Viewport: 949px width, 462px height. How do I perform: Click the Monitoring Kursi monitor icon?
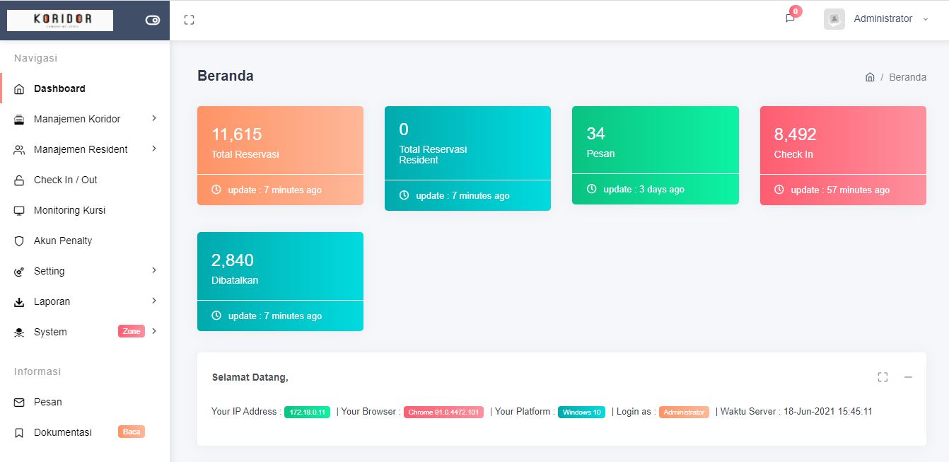(x=19, y=211)
